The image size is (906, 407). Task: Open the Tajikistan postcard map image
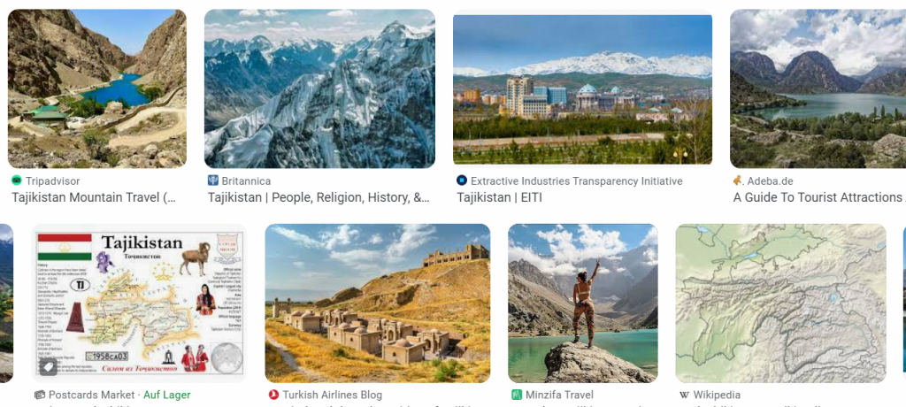coord(139,303)
